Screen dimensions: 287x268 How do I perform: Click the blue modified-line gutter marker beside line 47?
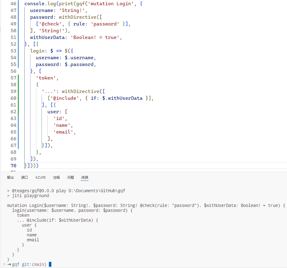18,10
